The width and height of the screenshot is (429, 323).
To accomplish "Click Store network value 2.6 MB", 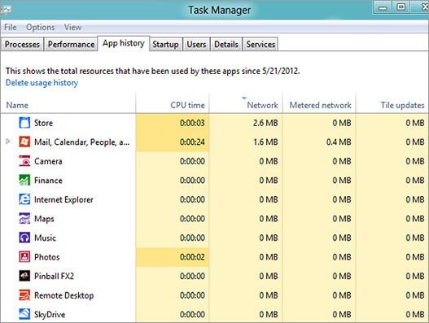I will tap(265, 123).
